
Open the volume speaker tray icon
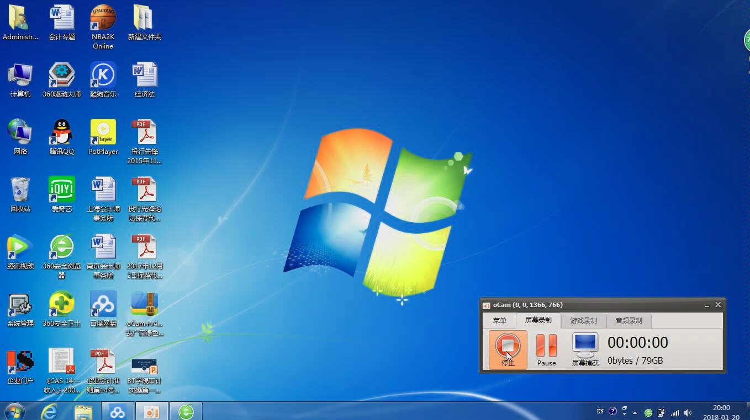point(688,412)
